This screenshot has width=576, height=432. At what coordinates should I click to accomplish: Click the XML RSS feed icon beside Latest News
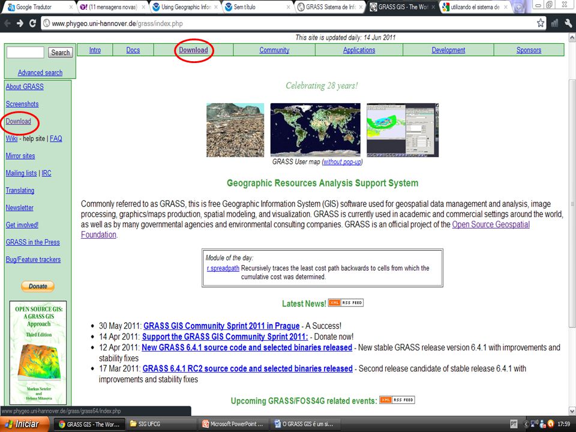346,302
